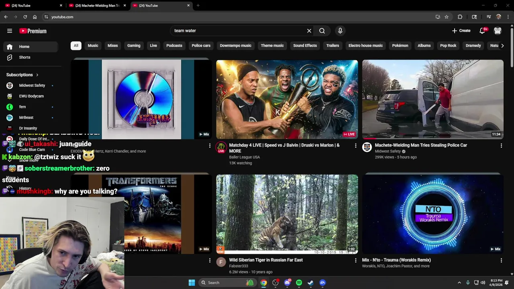
Task: Open the Fabster333 channel avatar
Action: coord(221,262)
